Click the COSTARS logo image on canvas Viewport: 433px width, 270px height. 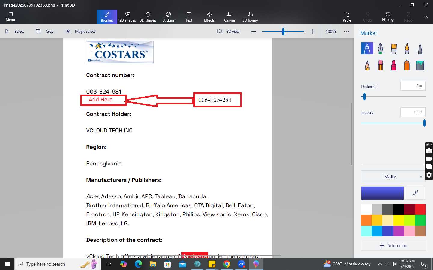tap(120, 52)
